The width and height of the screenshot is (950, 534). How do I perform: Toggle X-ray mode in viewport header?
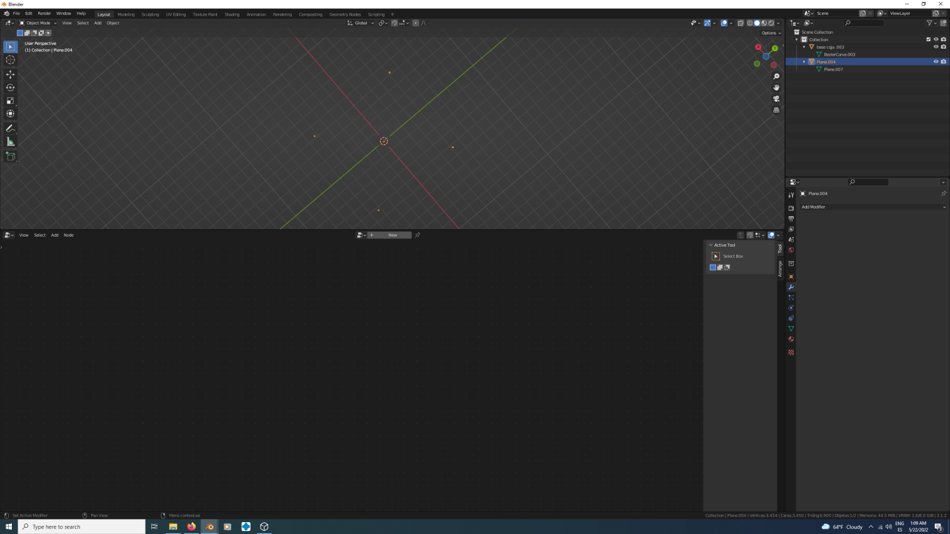click(741, 23)
